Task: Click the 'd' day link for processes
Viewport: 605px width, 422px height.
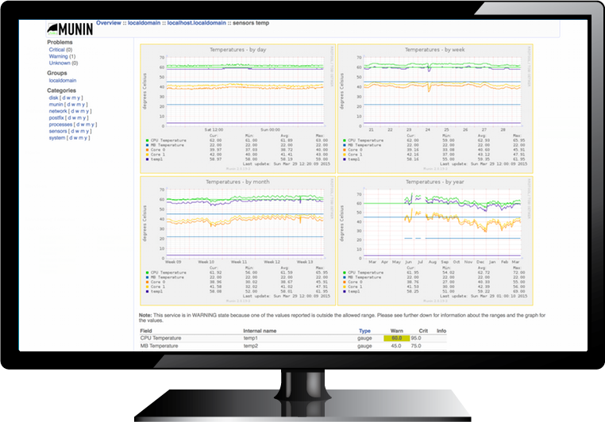Action: point(79,125)
